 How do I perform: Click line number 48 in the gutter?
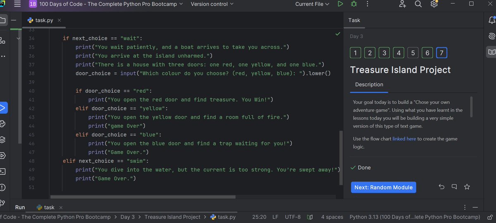[x=32, y=161]
